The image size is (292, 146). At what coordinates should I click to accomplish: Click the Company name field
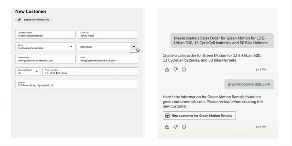(45, 34)
